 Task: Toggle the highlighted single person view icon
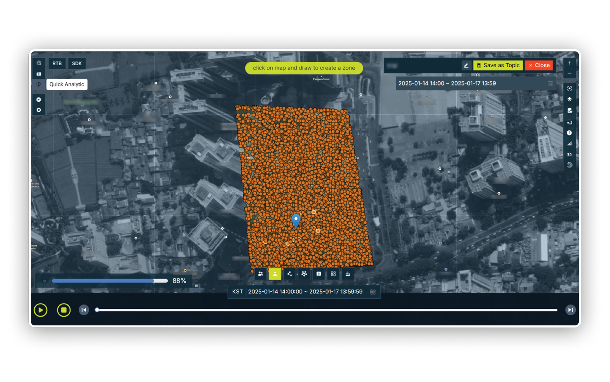click(x=275, y=274)
